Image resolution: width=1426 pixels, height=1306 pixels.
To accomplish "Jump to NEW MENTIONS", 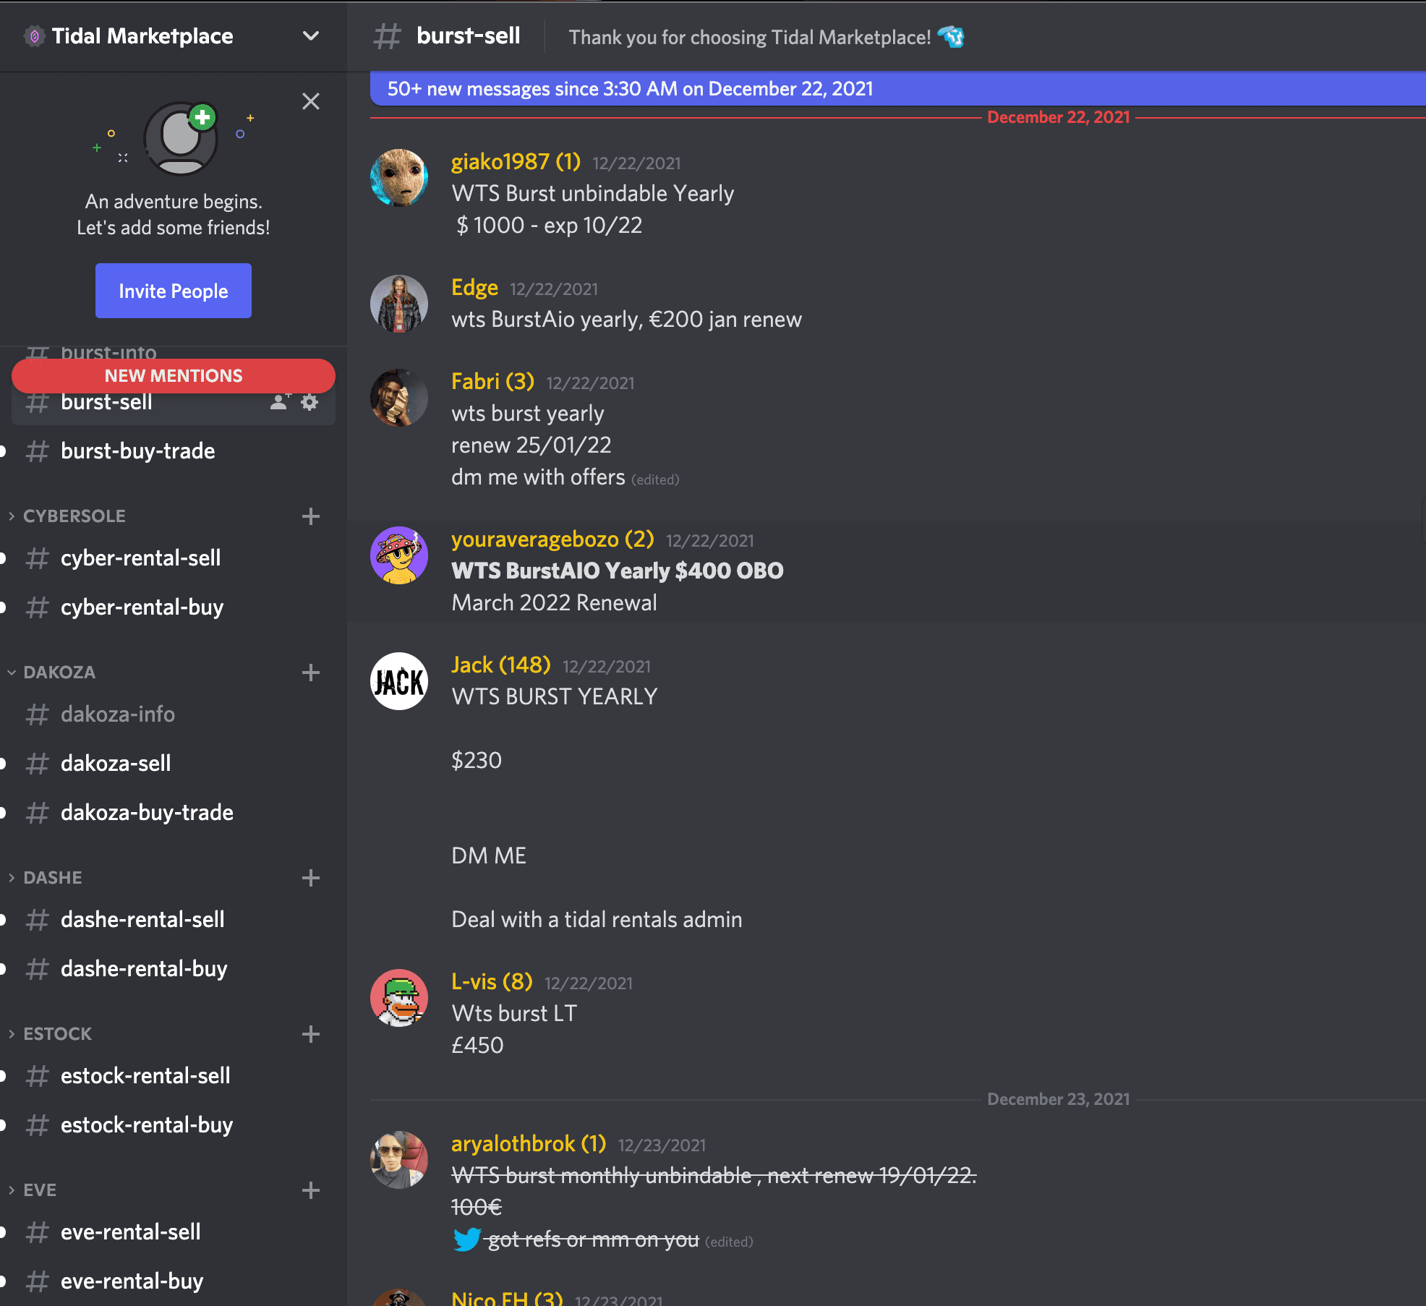I will 174,376.
